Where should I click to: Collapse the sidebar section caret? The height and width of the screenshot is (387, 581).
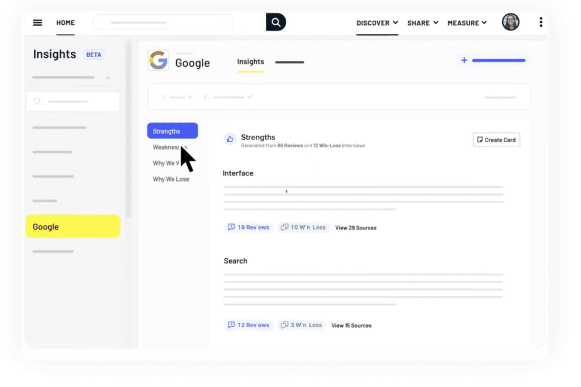(108, 78)
